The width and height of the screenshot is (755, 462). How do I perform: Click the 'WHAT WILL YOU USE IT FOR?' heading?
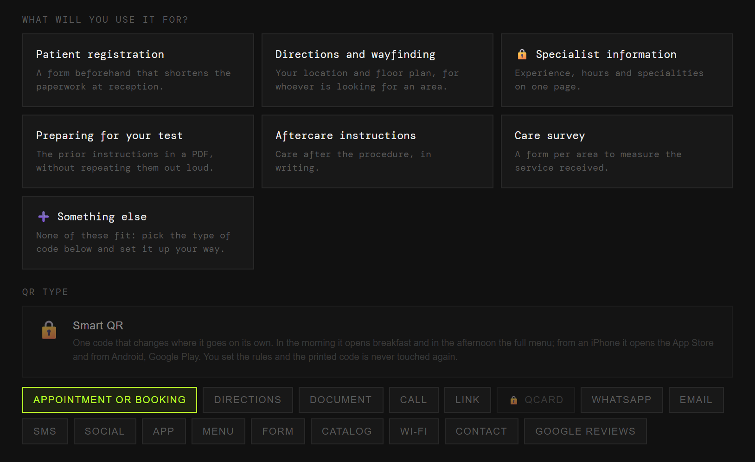pos(105,19)
